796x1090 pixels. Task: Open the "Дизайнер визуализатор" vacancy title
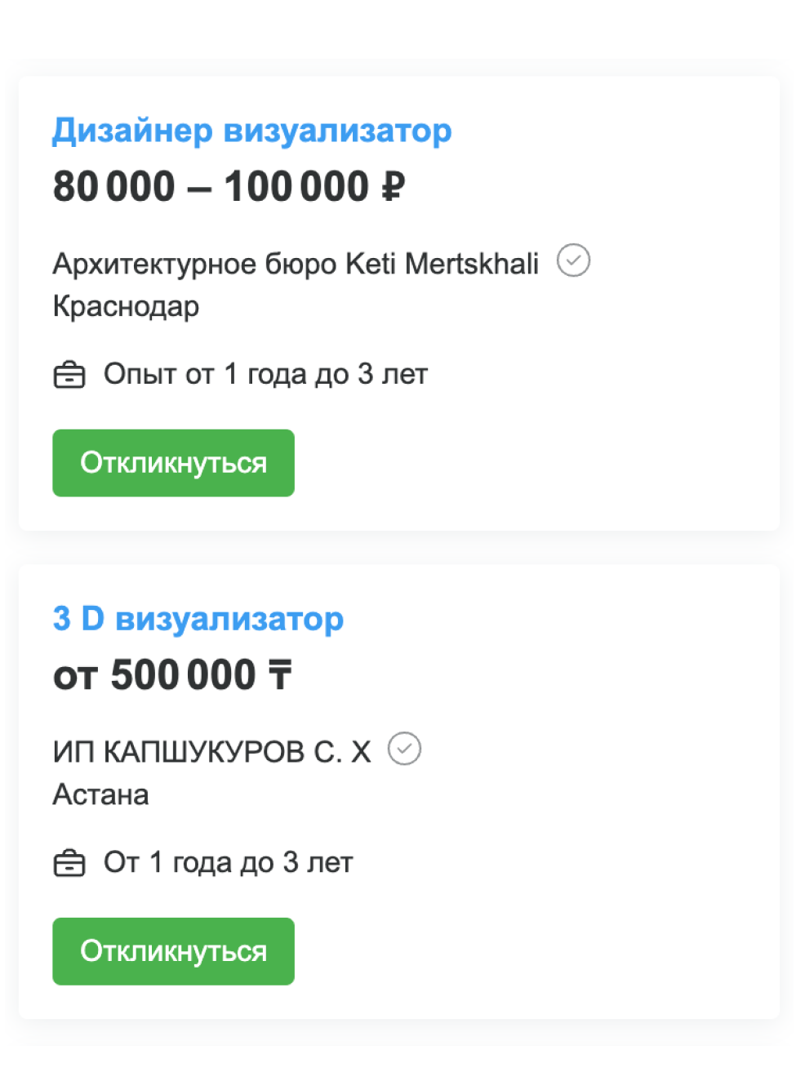coord(251,131)
